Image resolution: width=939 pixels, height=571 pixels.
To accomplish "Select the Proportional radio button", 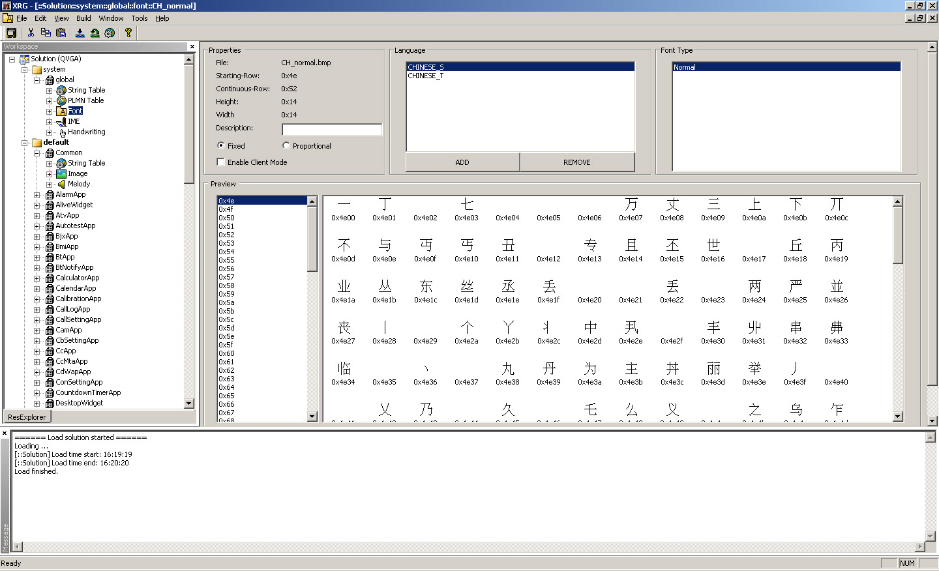I will pyautogui.click(x=286, y=145).
